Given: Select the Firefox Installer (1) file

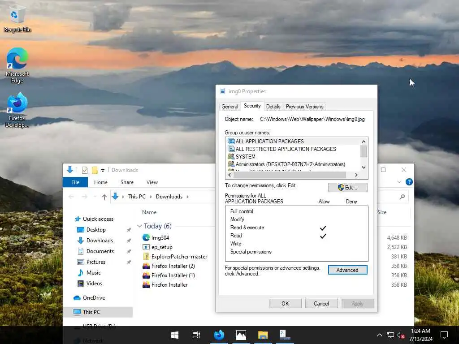Looking at the screenshot, I should pos(173,275).
